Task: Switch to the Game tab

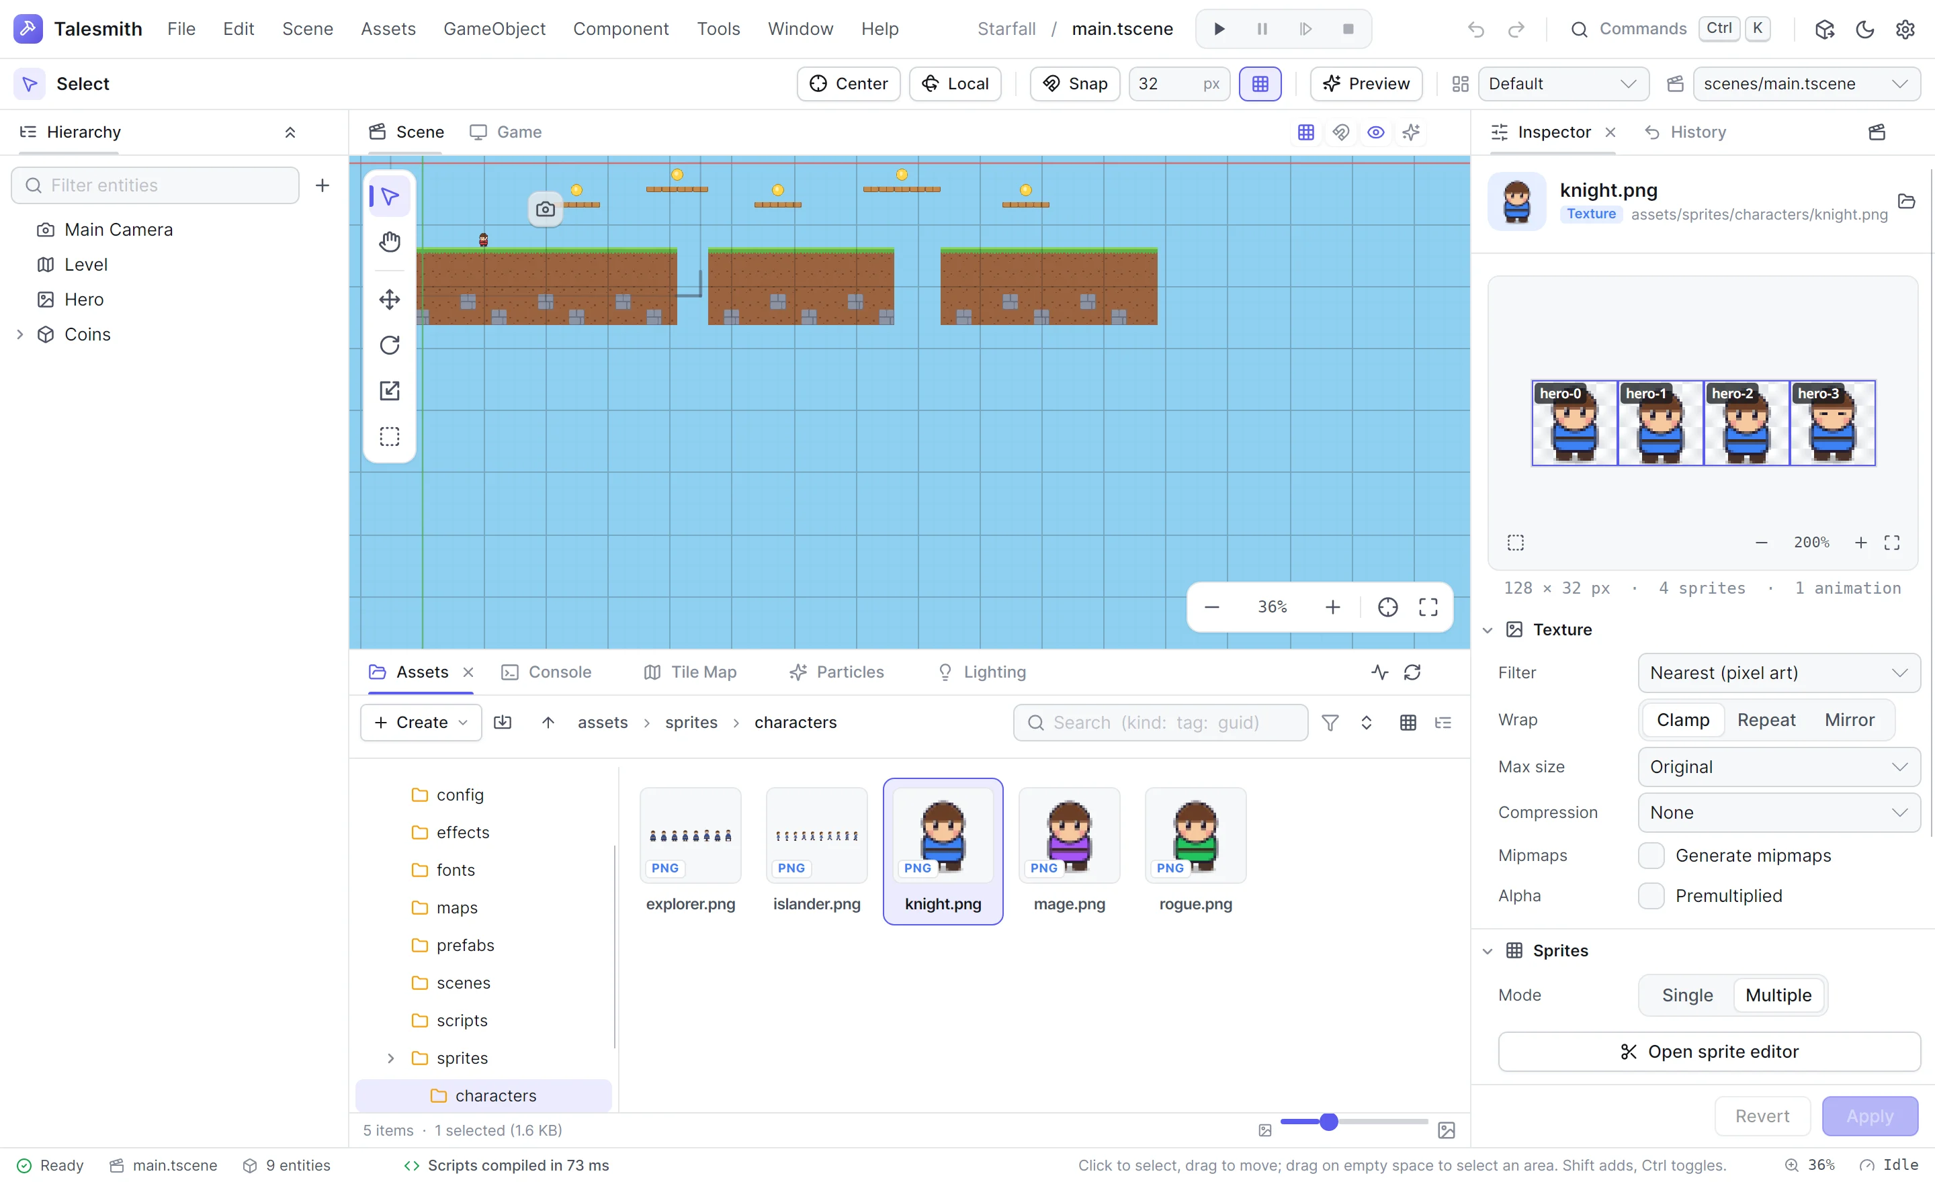Action: [x=506, y=132]
